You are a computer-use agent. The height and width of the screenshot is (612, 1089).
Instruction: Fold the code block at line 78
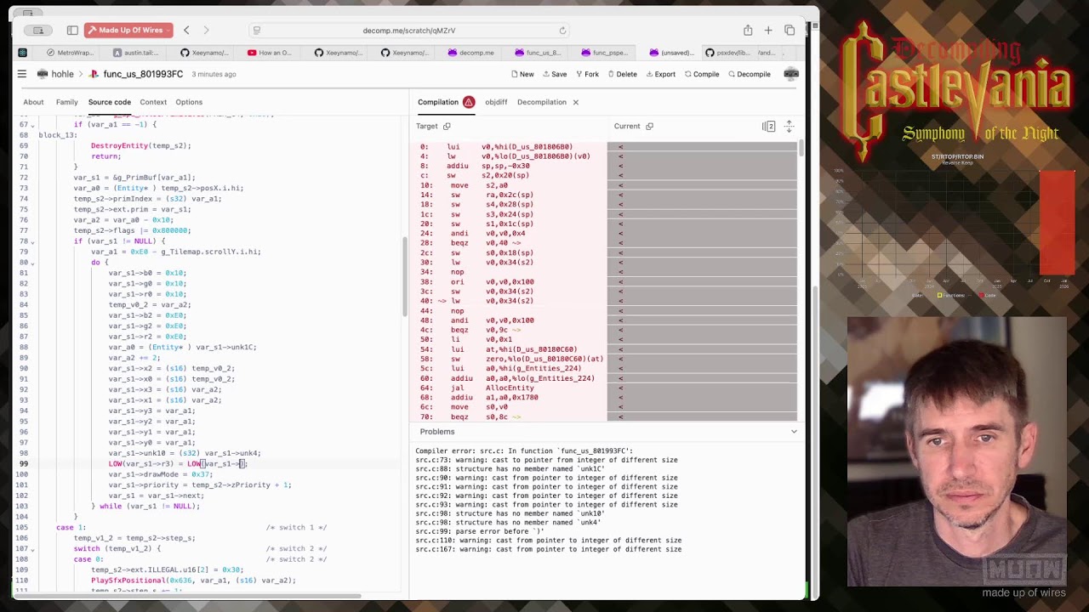(x=32, y=241)
